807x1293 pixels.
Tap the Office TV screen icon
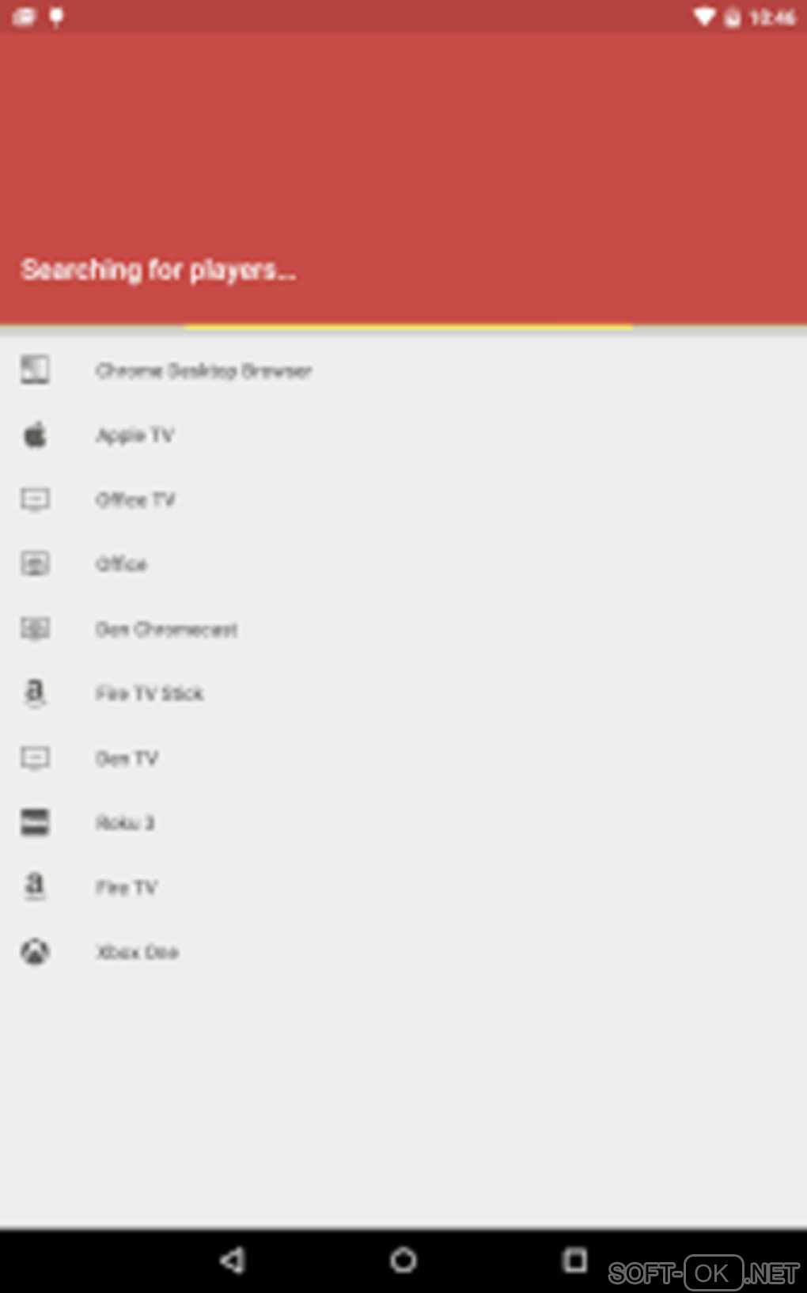[x=35, y=499]
